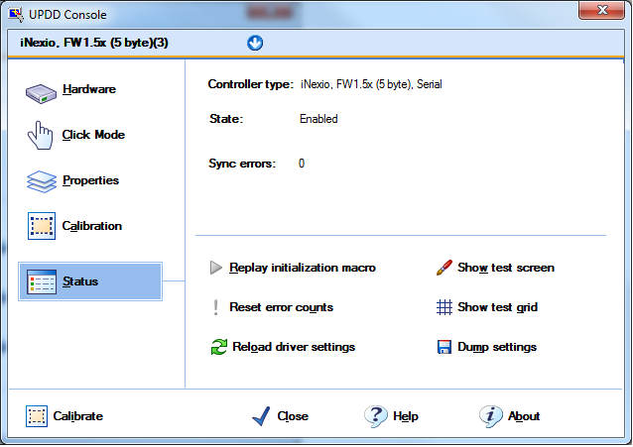Reset error counts
This screenshot has height=447, width=633.
282,307
